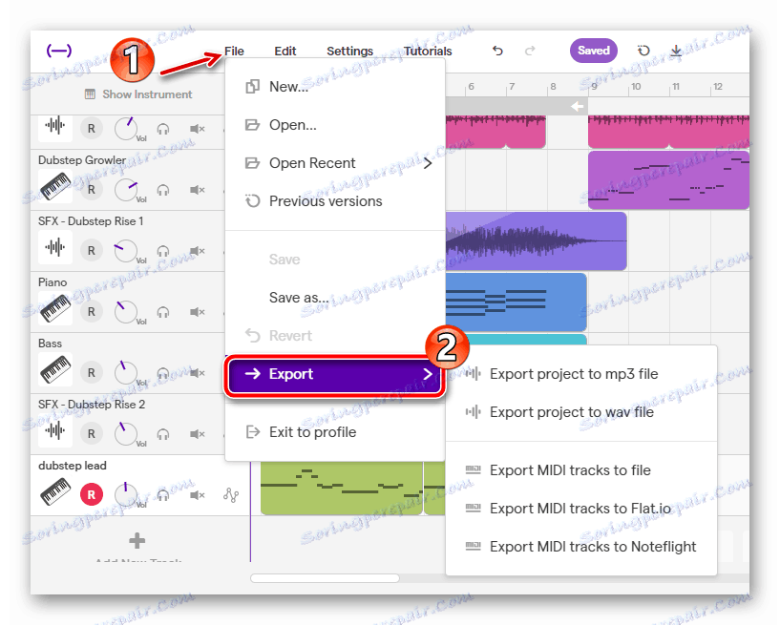Click the download icon in top bar
The height and width of the screenshot is (625, 780).
pyautogui.click(x=676, y=51)
